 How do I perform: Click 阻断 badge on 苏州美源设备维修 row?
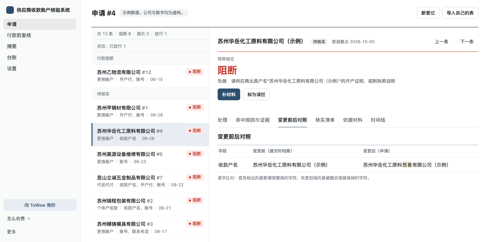195,154
